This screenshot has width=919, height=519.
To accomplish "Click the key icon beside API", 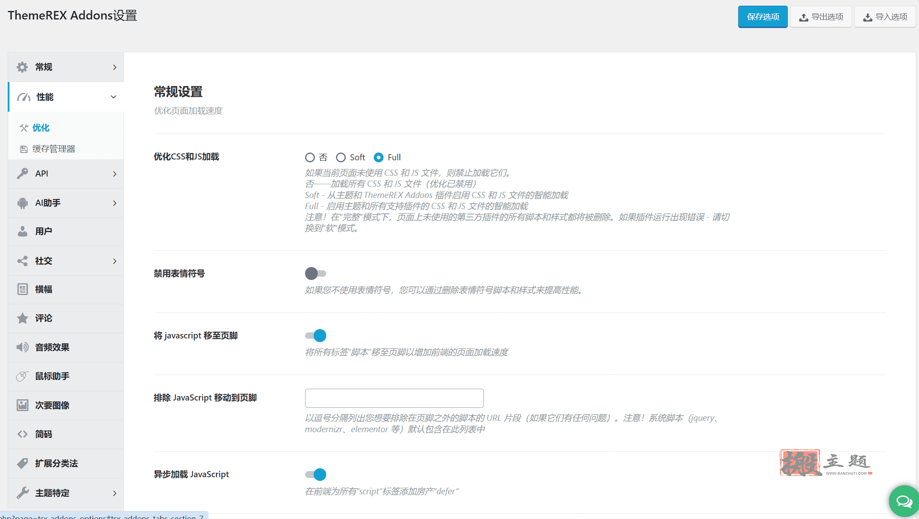I will 22,174.
